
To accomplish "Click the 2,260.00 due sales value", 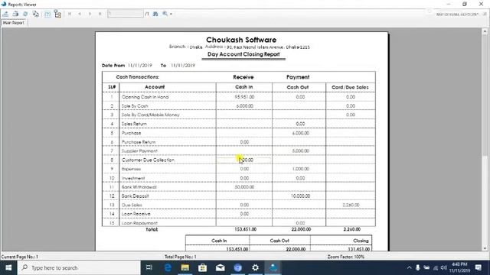I will coord(351,205).
